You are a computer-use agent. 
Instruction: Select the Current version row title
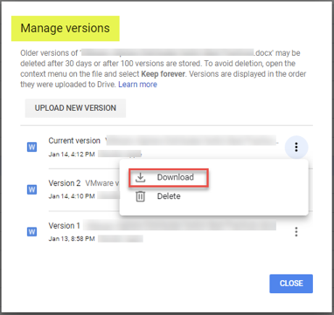coord(74,140)
